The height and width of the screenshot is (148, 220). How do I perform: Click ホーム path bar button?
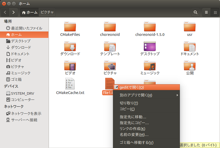coord(29,12)
